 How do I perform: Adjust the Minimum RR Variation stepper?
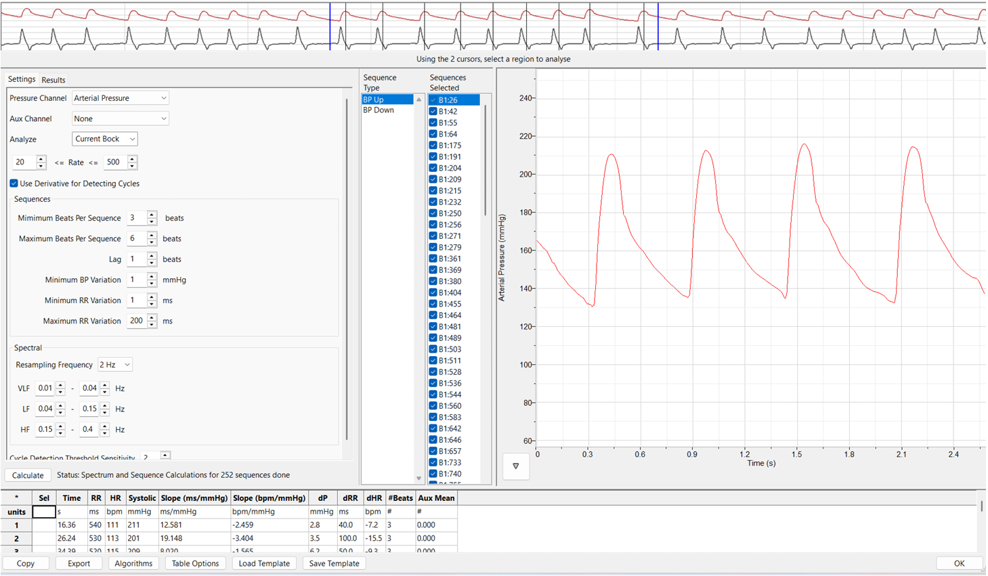(152, 301)
